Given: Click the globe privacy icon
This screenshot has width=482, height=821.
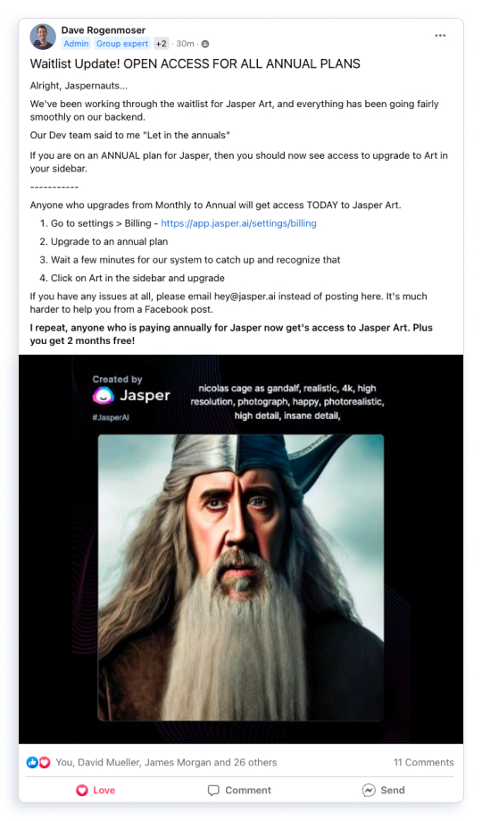Looking at the screenshot, I should pyautogui.click(x=205, y=44).
